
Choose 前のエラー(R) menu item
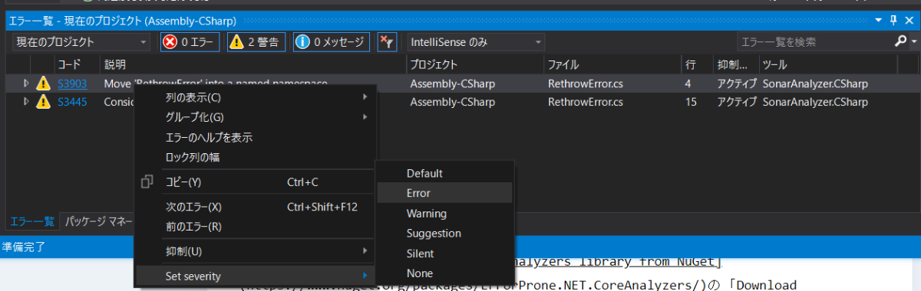[x=256, y=227]
